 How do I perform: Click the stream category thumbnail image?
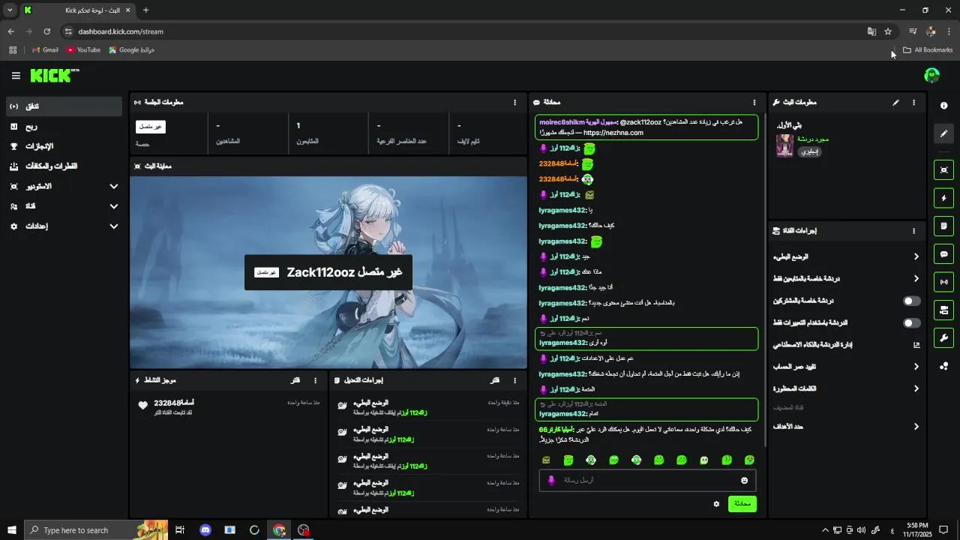pos(784,145)
